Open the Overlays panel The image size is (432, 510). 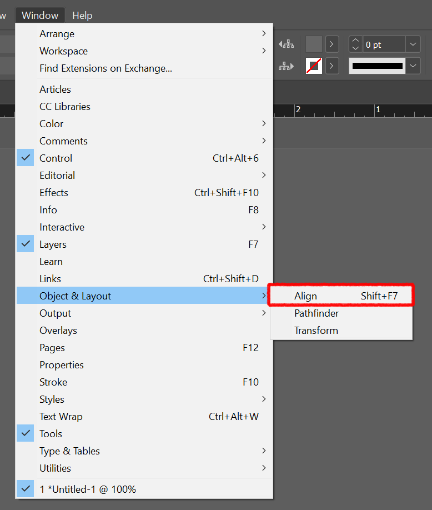point(145,331)
